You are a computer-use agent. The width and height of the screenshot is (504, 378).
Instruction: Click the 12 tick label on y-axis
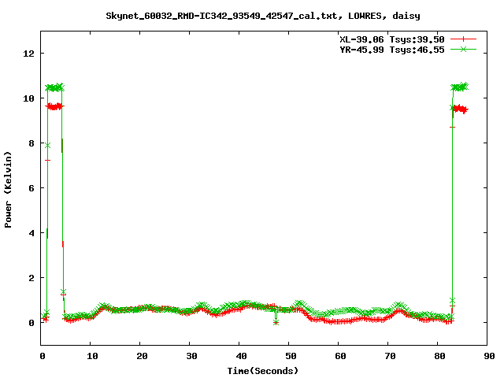(x=29, y=54)
